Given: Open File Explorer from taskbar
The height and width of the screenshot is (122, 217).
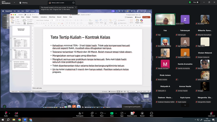Looking at the screenshot, I should coord(14,120).
